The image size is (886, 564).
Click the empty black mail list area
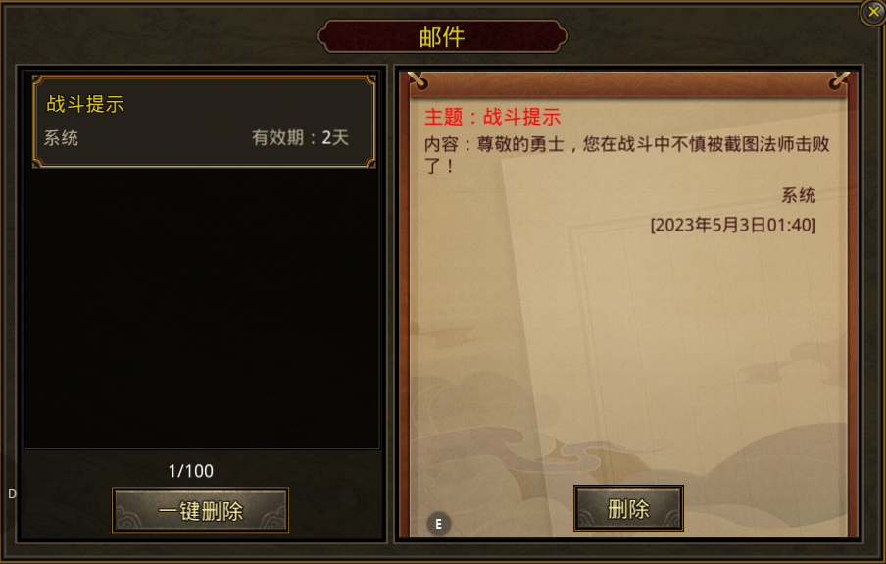coord(202,308)
